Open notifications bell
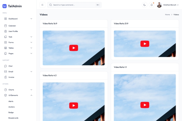 click(152, 5)
